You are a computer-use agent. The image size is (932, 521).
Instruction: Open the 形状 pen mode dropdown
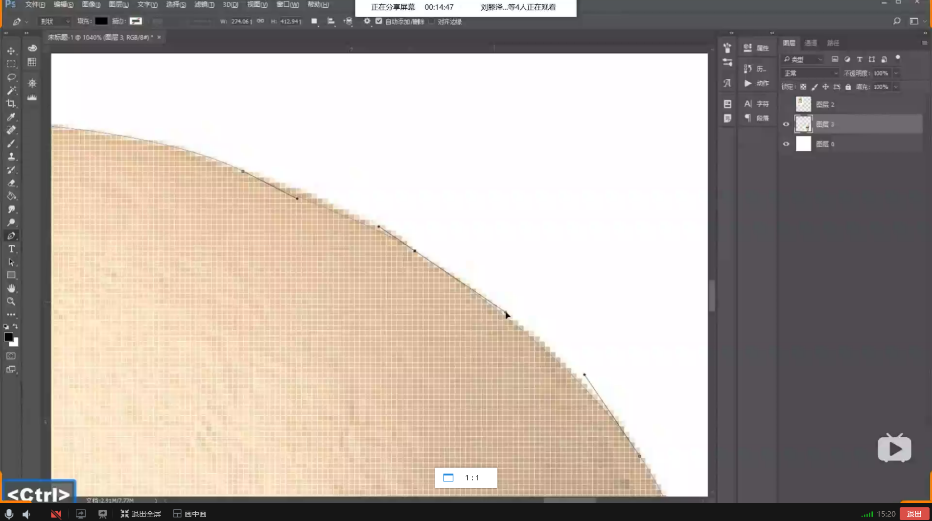(55, 21)
